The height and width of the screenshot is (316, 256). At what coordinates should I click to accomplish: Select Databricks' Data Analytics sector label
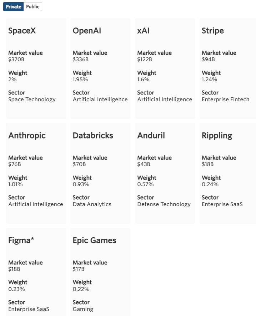tap(92, 204)
